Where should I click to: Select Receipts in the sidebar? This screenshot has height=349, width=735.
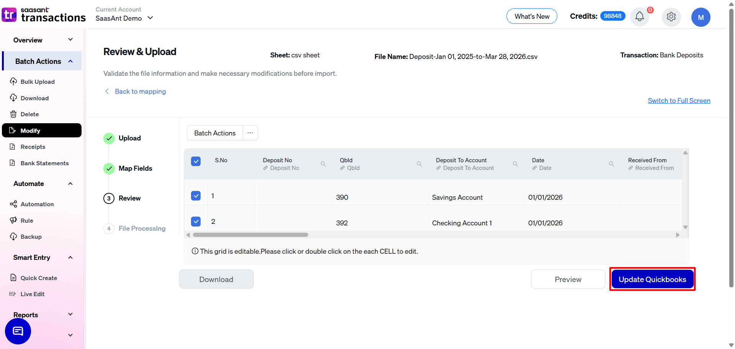coord(33,147)
